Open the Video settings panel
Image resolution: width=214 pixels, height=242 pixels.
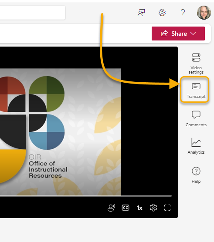pos(196,64)
